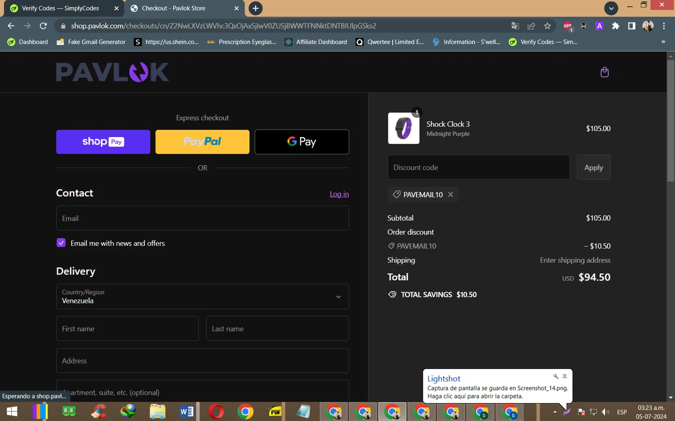Open the Verify Codes bookmark
The width and height of the screenshot is (675, 421).
544,42
